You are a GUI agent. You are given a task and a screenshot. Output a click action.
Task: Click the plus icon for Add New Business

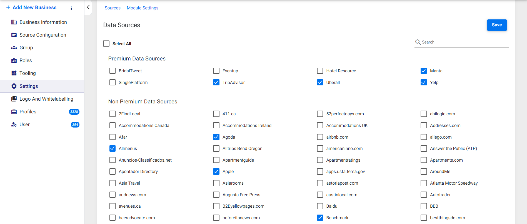[8, 7]
